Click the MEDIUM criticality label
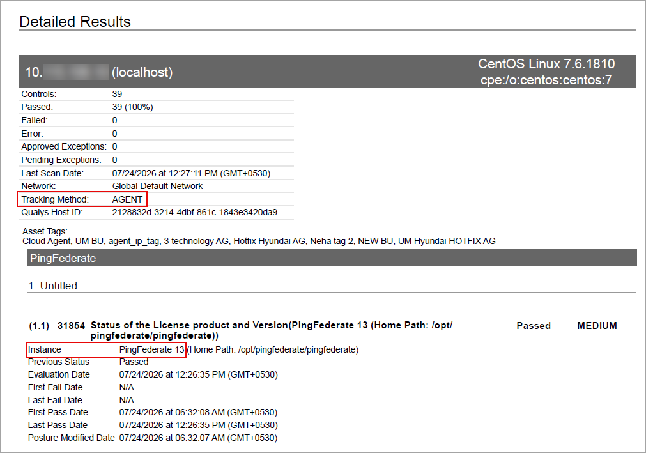The width and height of the screenshot is (646, 453). (597, 326)
